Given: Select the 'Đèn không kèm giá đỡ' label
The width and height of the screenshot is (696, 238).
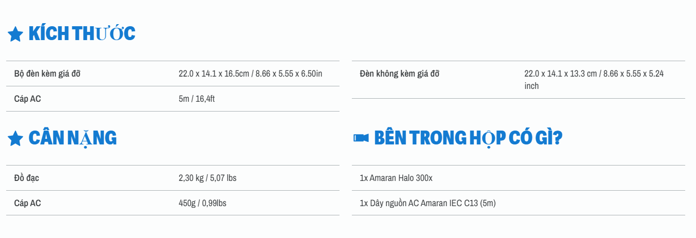Looking at the screenshot, I should pyautogui.click(x=399, y=74).
